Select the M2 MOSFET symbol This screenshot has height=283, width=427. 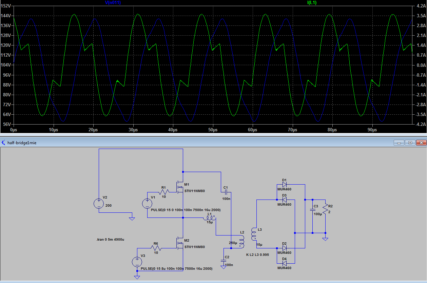[x=179, y=244]
